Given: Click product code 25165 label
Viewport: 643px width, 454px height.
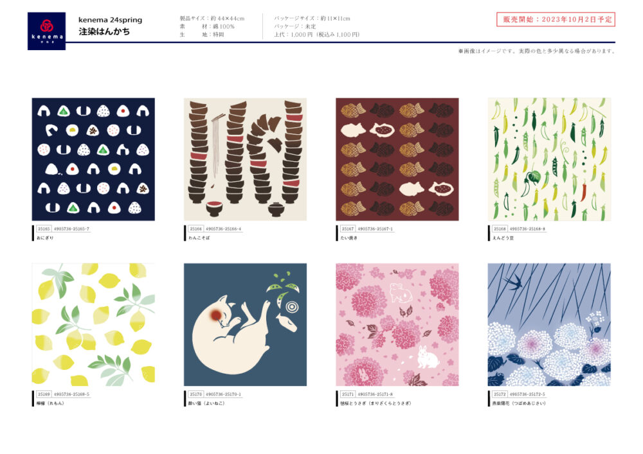Looking at the screenshot, I should click(44, 229).
